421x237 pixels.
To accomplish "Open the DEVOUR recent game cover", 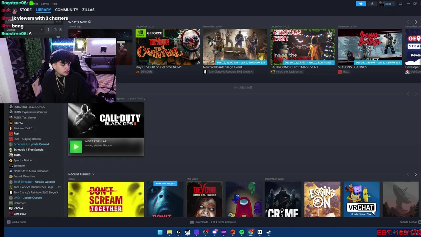I will [x=205, y=199].
